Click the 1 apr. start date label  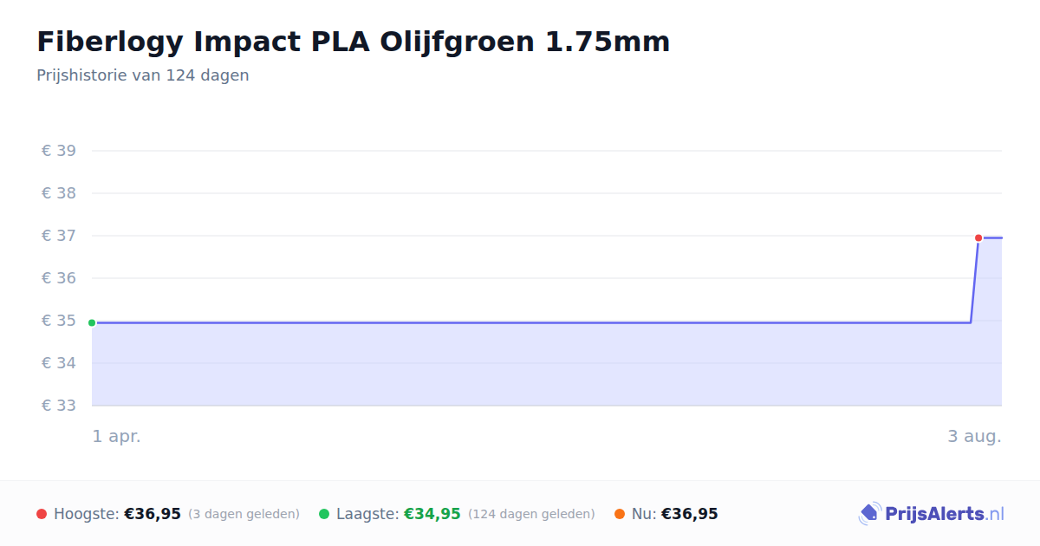click(117, 437)
